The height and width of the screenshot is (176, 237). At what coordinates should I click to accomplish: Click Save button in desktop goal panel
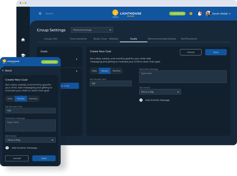[216, 52]
